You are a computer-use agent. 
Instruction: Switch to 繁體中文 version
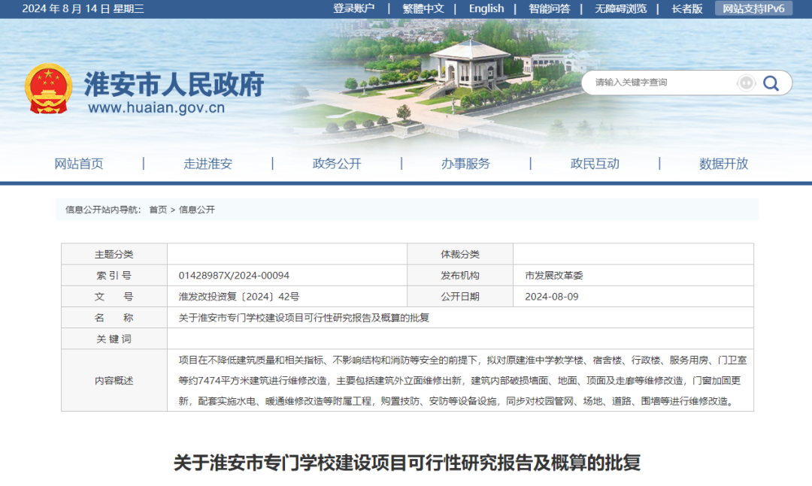point(423,9)
